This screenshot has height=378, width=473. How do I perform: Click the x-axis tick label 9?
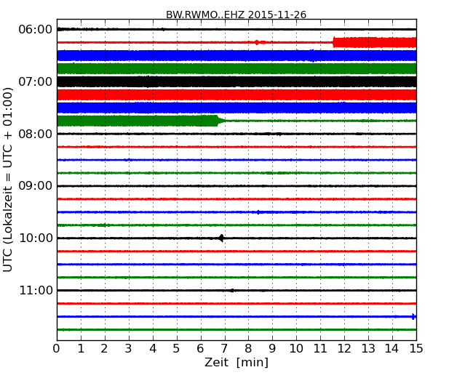(272, 349)
